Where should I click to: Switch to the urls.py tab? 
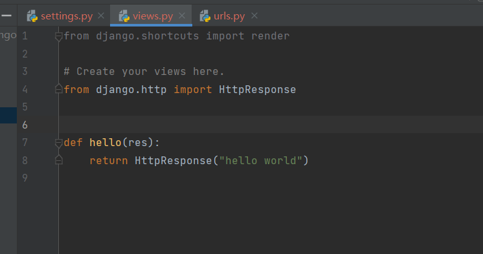[x=229, y=16]
